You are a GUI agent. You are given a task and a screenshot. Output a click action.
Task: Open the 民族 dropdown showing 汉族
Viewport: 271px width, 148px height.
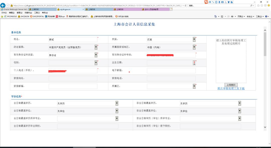click(194, 39)
